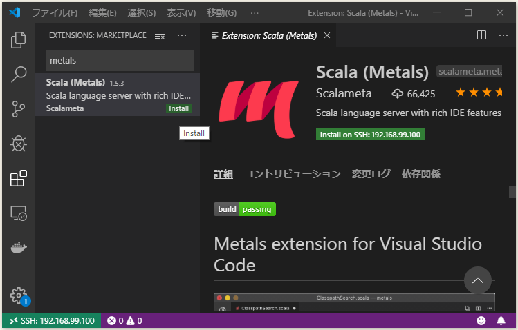
Task: Open overflow menu in the title bar
Action: tap(255, 13)
